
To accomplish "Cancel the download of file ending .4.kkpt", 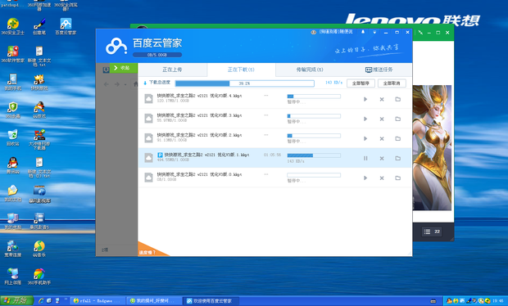I will [382, 99].
